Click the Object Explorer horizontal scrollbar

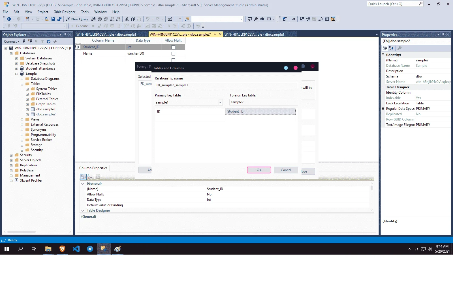(22, 232)
